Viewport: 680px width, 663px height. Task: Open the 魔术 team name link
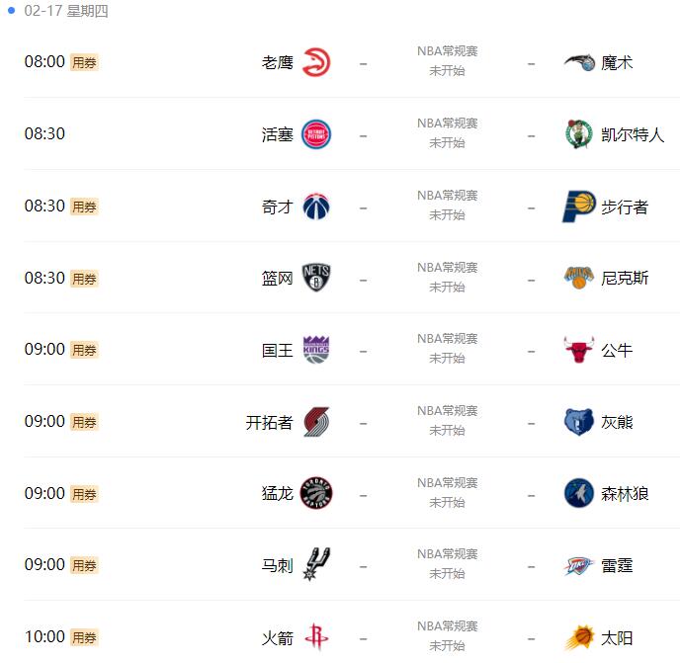(x=617, y=62)
